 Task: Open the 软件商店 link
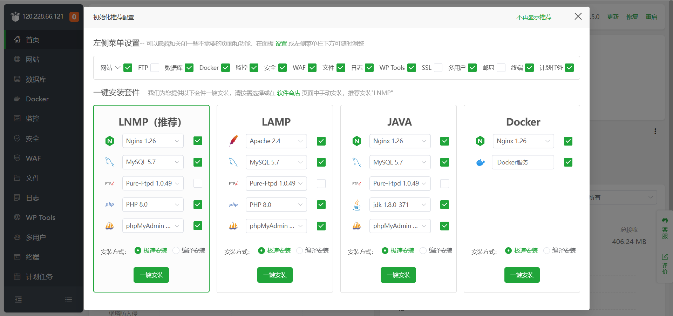click(x=288, y=93)
